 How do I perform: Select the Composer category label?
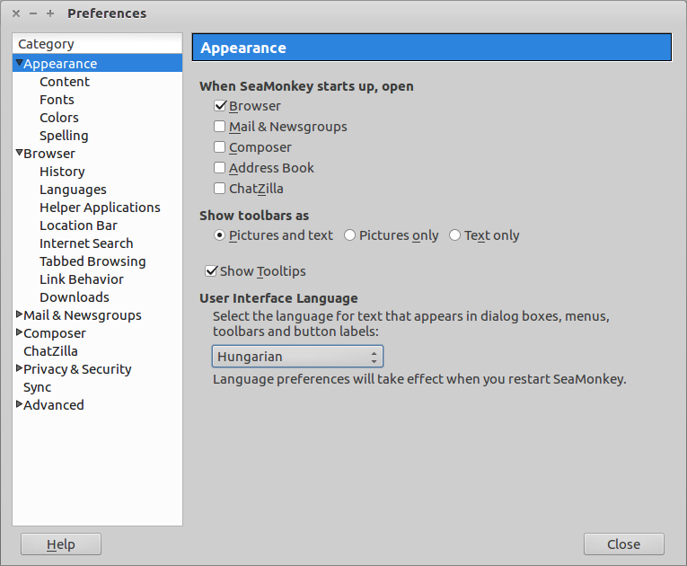pyautogui.click(x=55, y=333)
